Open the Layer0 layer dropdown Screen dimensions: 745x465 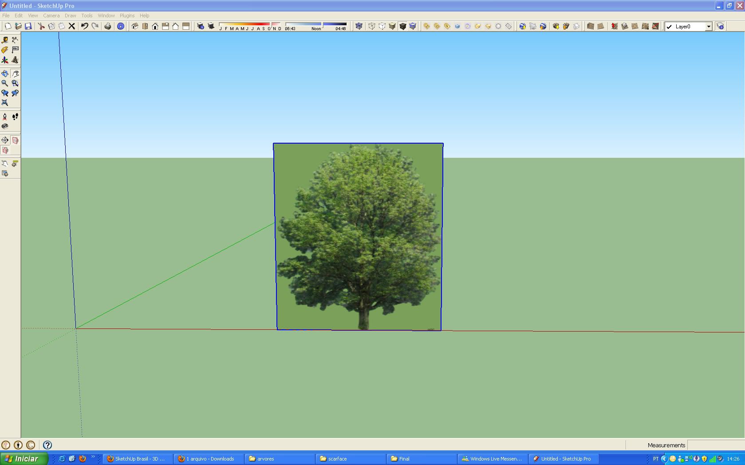(x=709, y=27)
